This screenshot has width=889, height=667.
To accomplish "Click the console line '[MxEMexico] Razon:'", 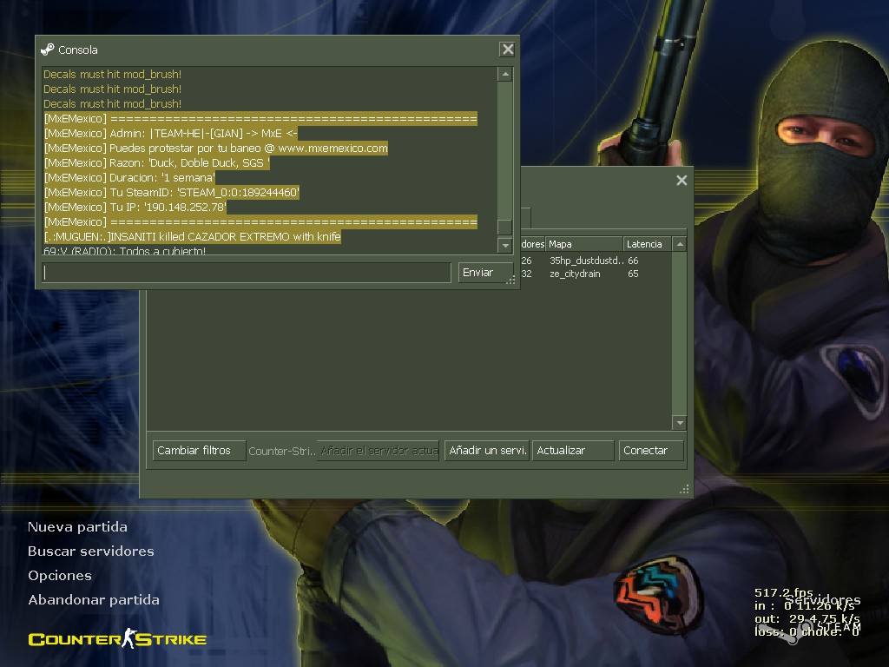I will [x=156, y=162].
